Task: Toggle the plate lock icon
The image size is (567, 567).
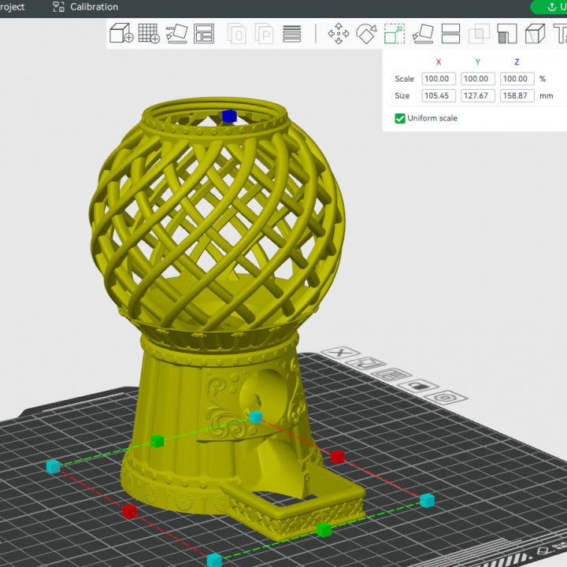Action: (x=418, y=387)
